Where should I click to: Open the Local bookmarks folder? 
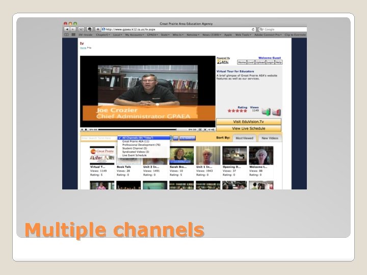(x=118, y=35)
